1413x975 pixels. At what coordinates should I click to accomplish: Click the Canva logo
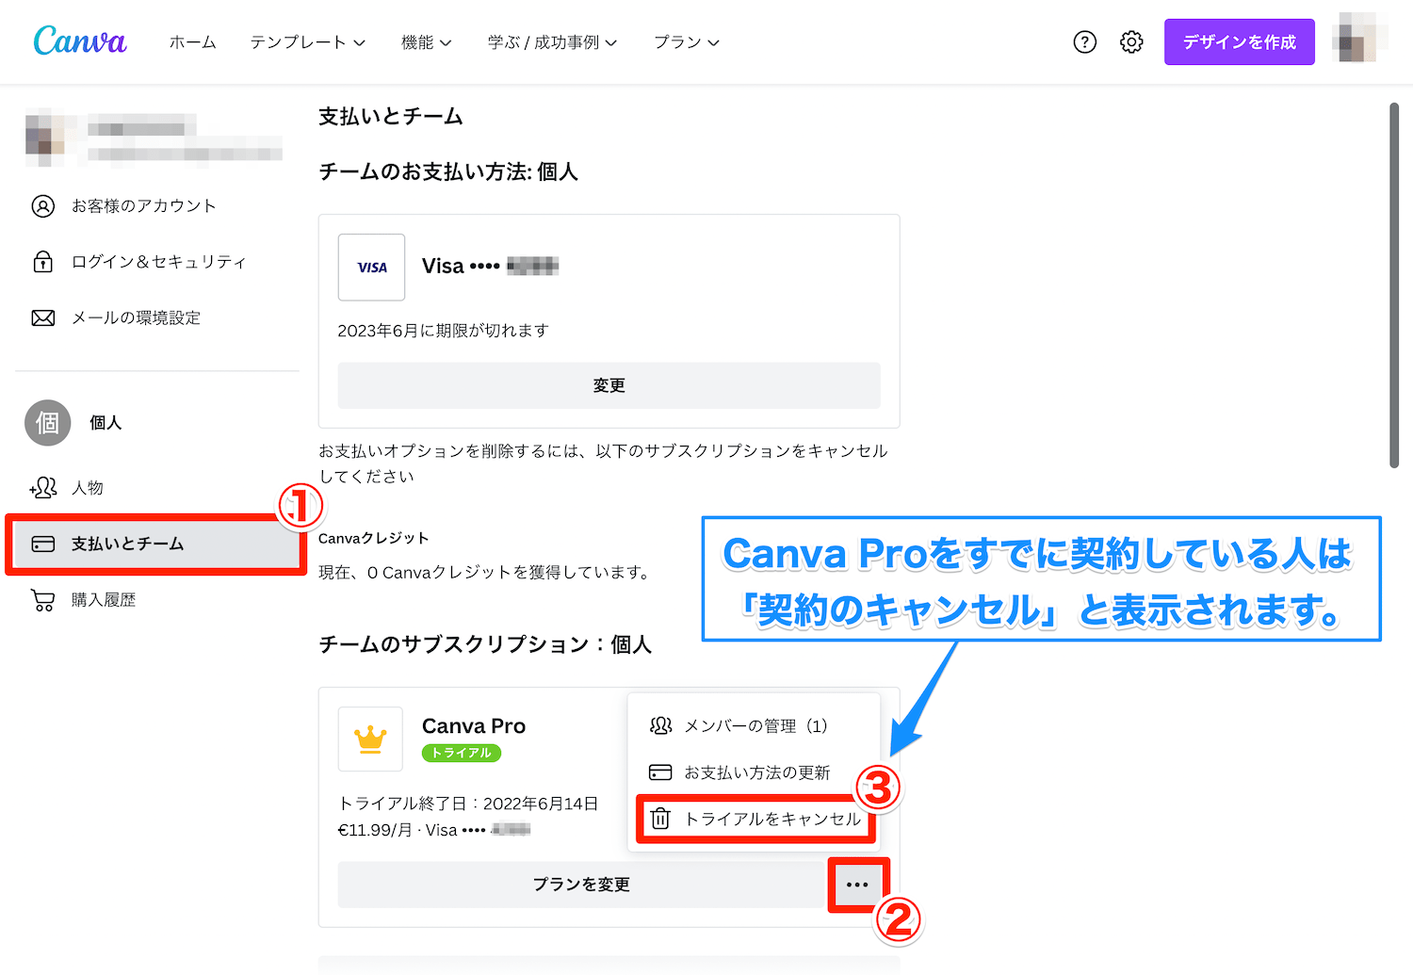tap(80, 41)
